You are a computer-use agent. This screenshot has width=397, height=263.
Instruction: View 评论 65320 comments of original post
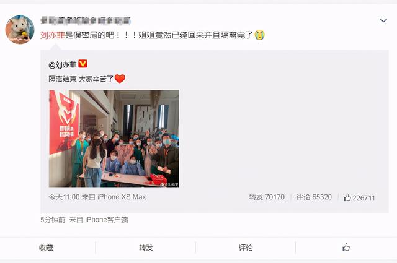click(314, 197)
